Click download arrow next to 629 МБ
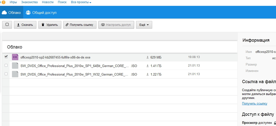This screenshot has width=276, height=126. 147,57
